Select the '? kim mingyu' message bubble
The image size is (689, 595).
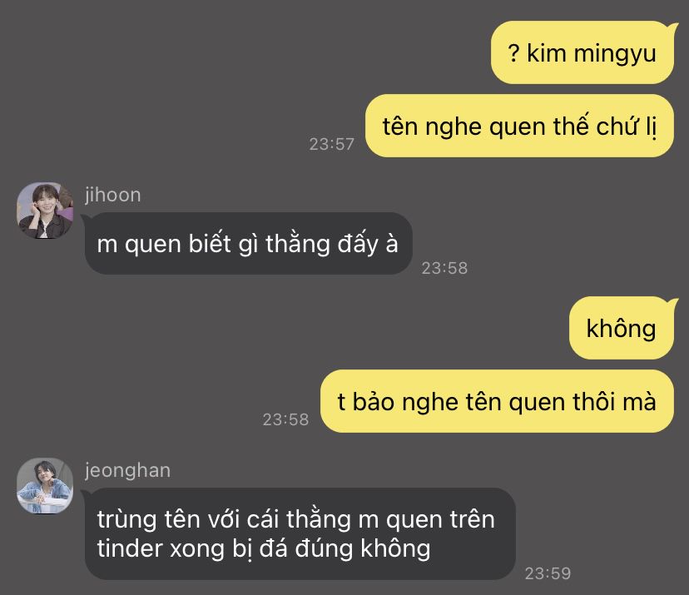click(x=582, y=52)
